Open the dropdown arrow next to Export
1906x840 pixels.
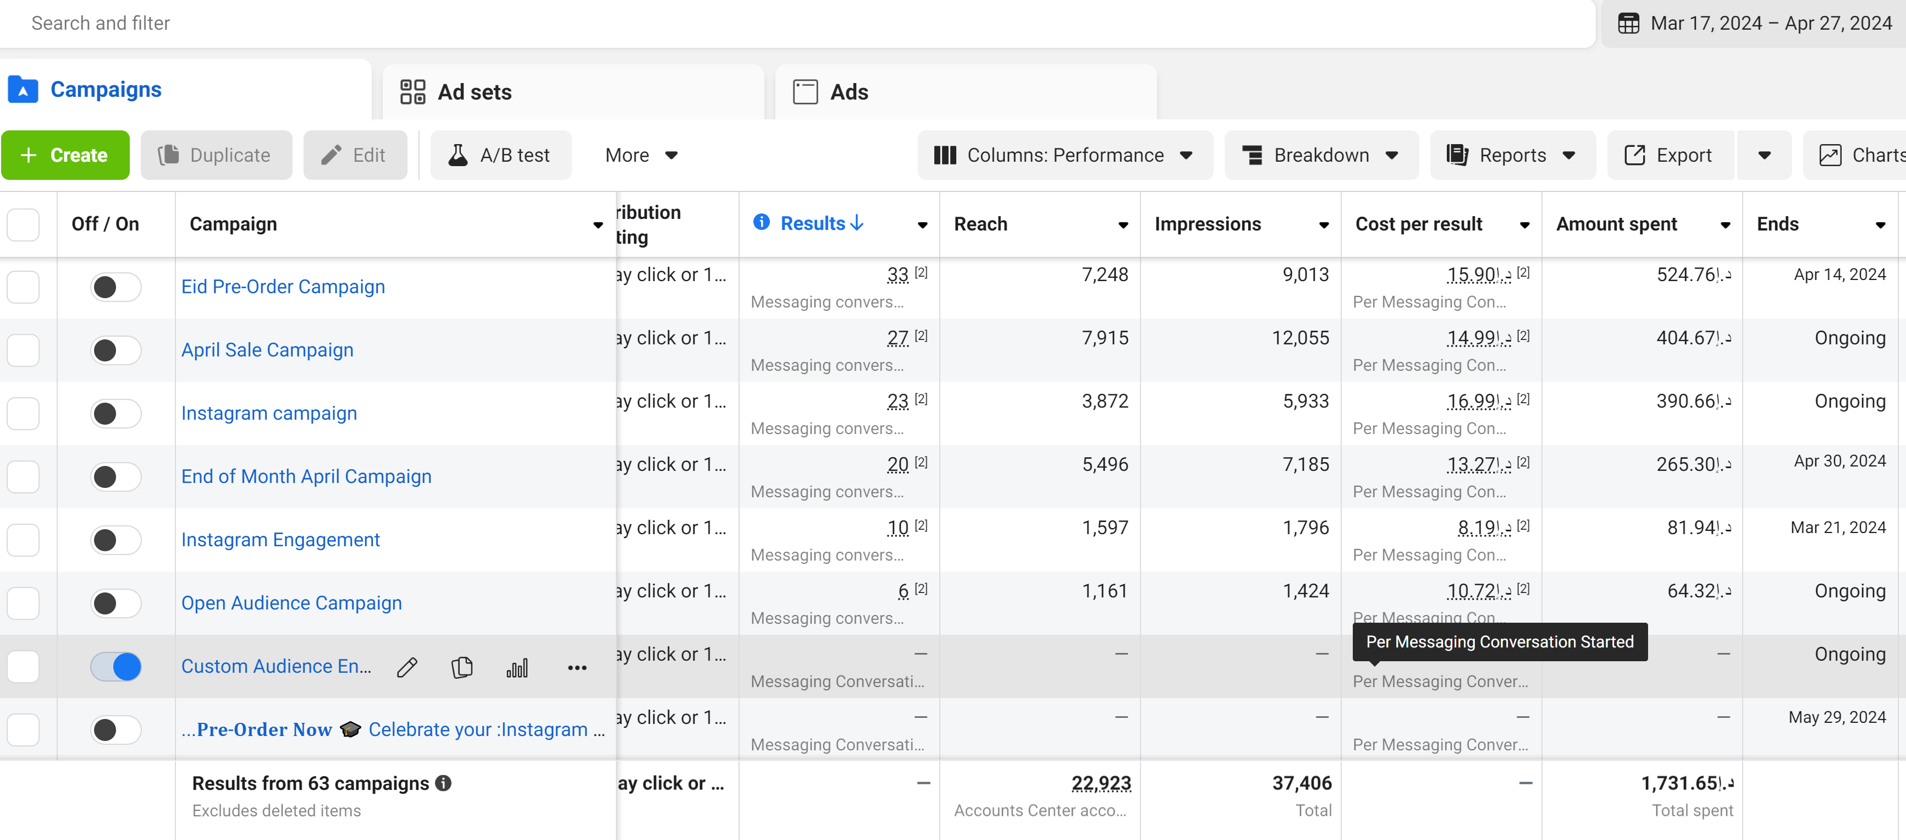pyautogui.click(x=1764, y=156)
